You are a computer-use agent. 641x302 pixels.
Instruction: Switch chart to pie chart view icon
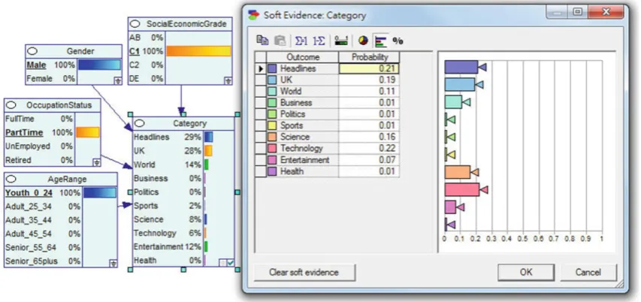363,41
